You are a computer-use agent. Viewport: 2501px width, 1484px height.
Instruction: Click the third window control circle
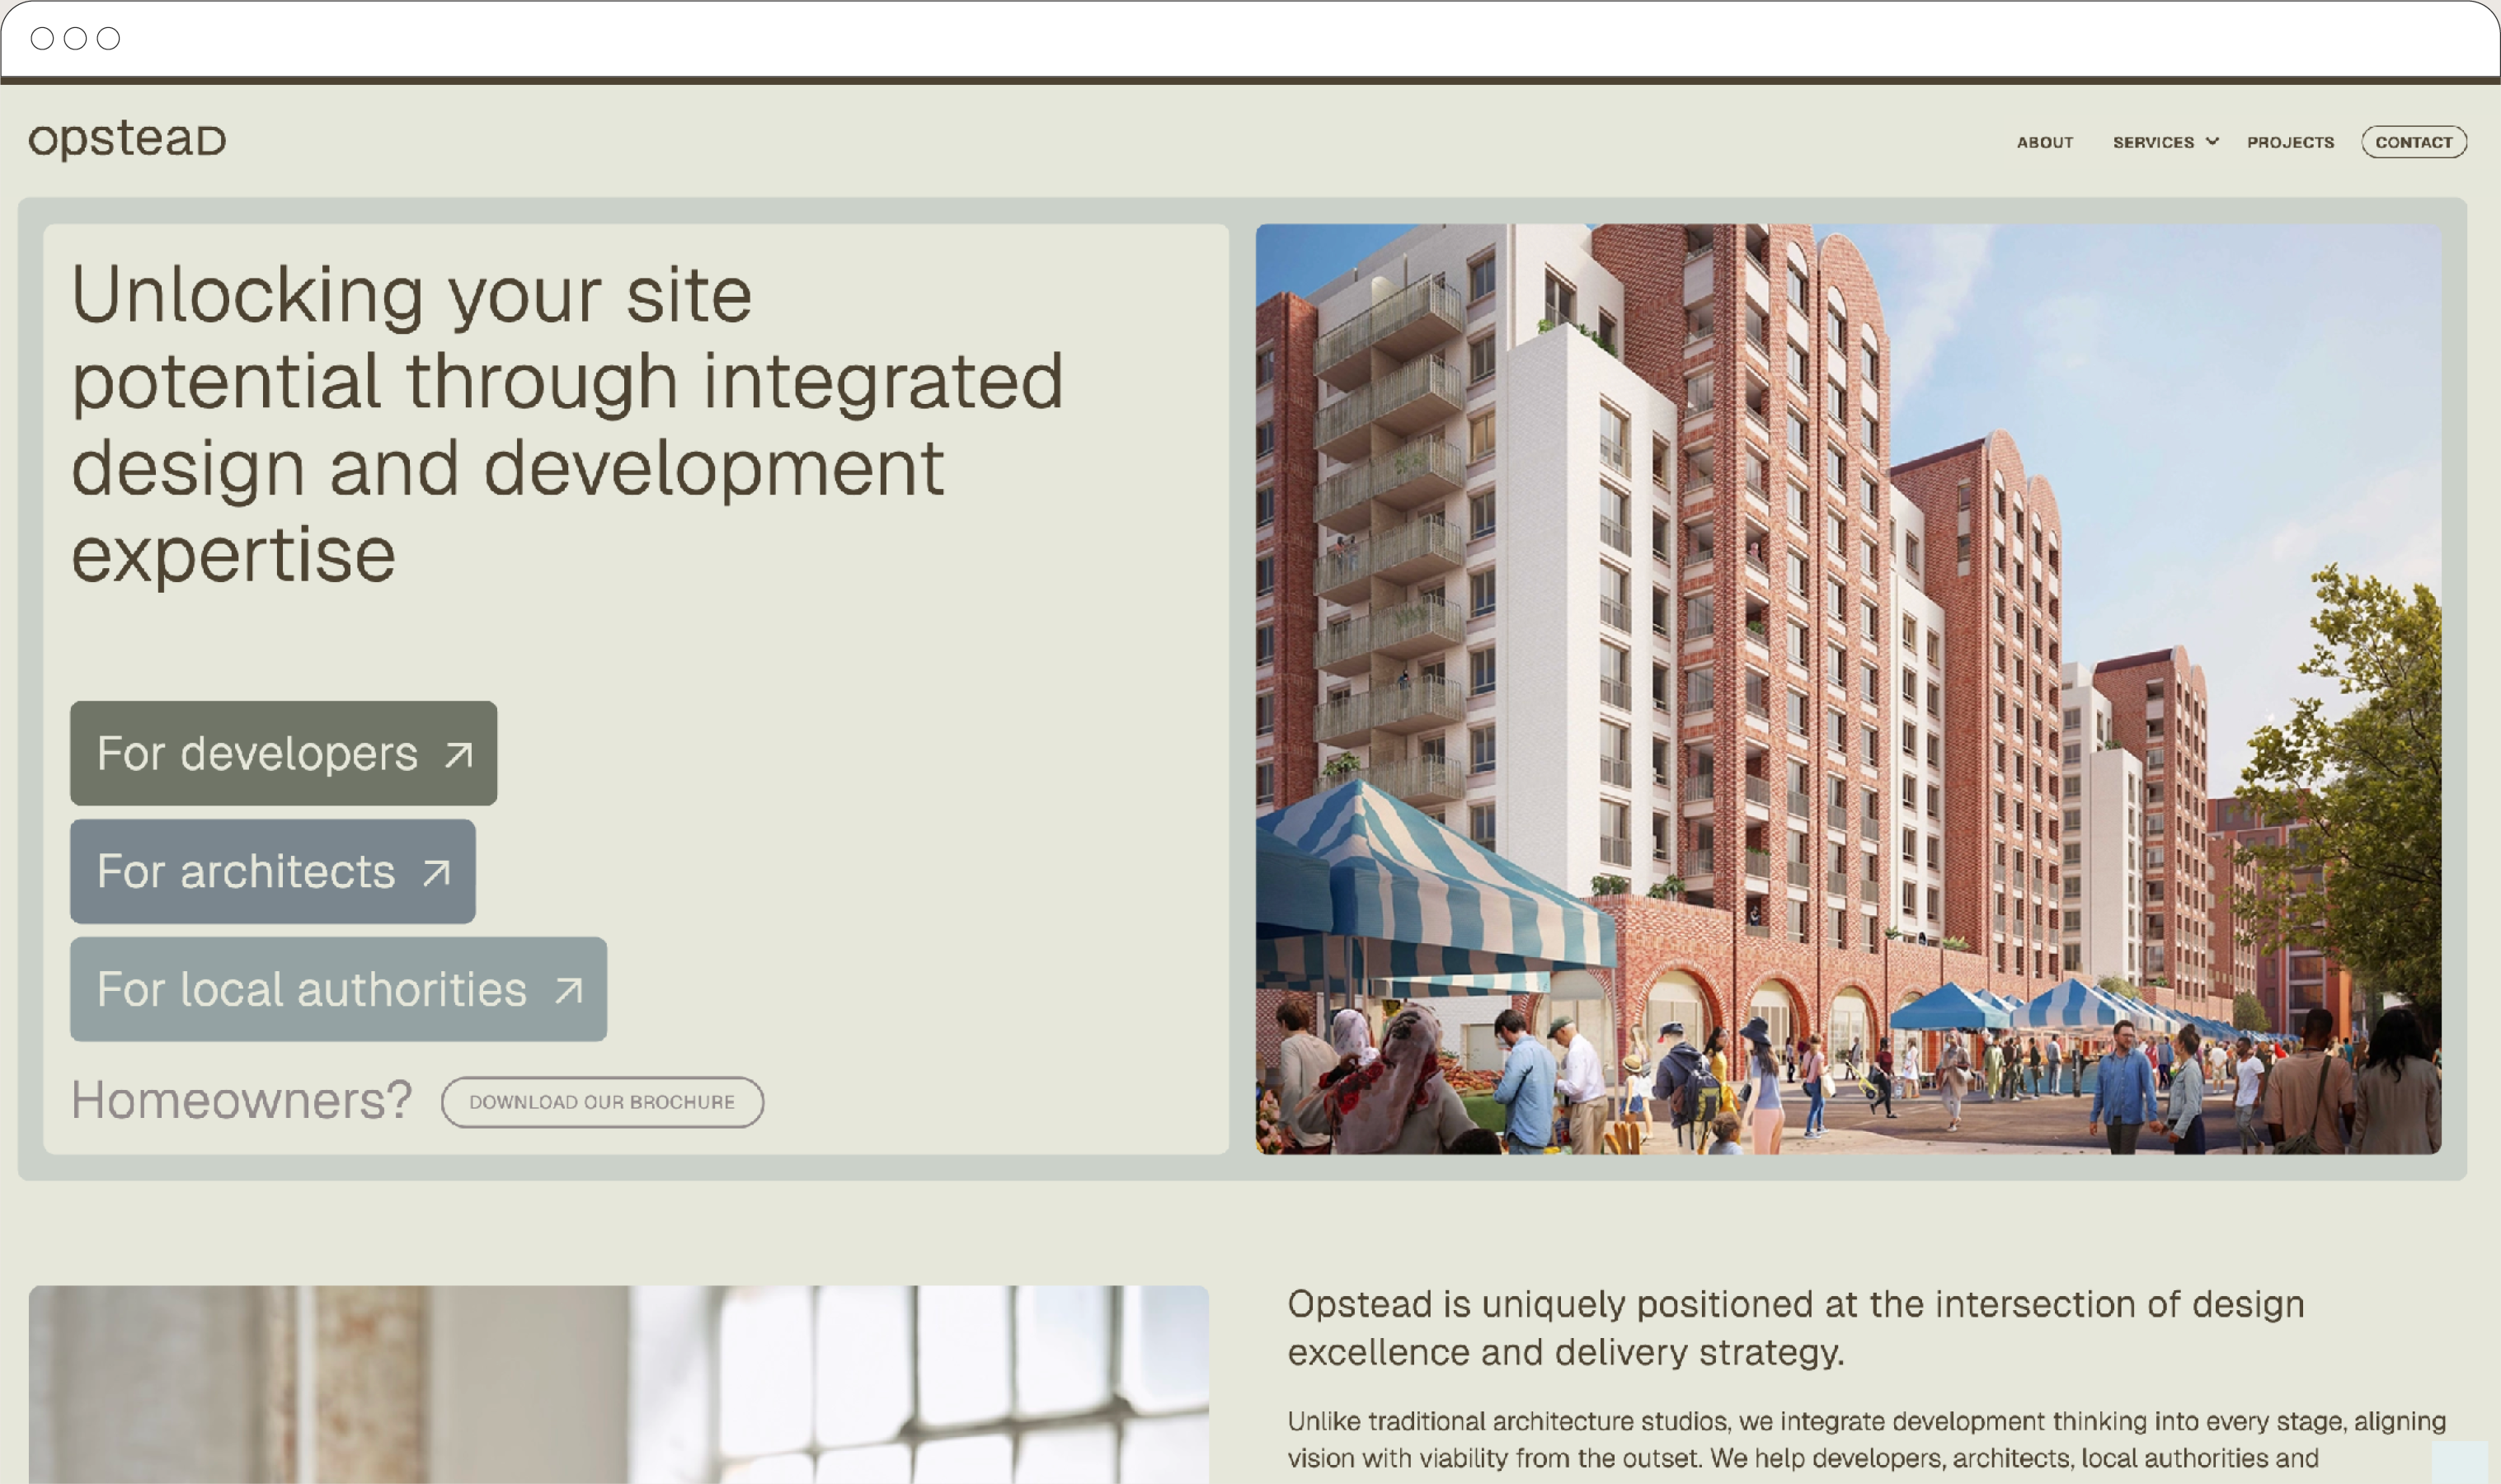(108, 38)
